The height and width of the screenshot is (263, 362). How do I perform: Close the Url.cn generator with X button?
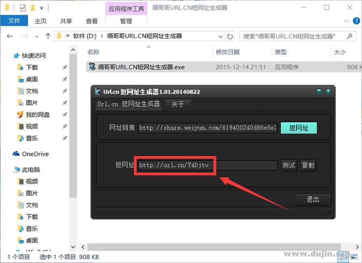point(328,92)
